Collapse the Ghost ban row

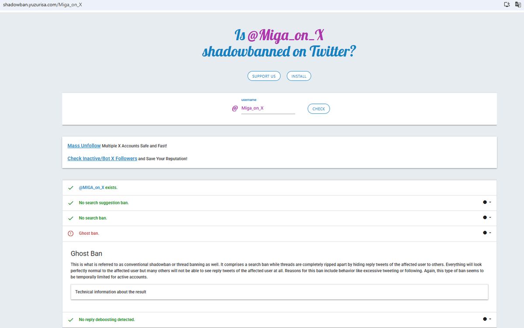click(279, 233)
